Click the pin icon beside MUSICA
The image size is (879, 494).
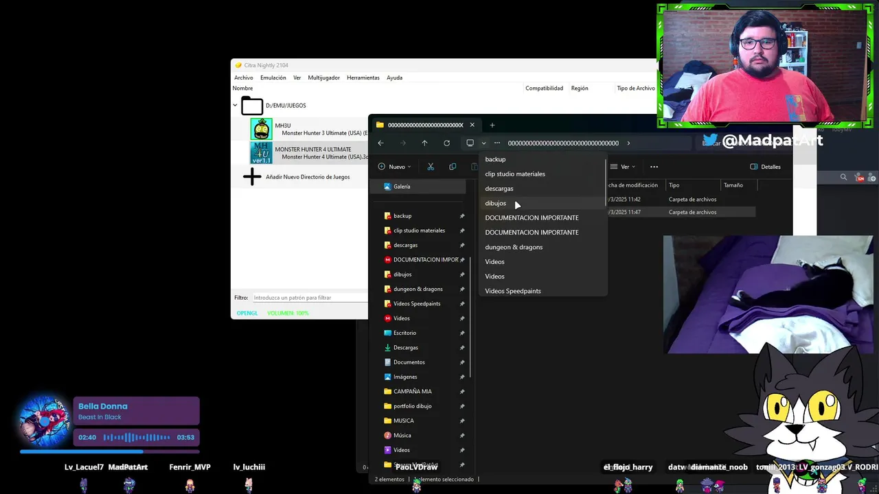462,421
